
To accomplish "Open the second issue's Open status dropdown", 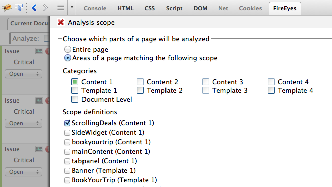I will point(23,123).
